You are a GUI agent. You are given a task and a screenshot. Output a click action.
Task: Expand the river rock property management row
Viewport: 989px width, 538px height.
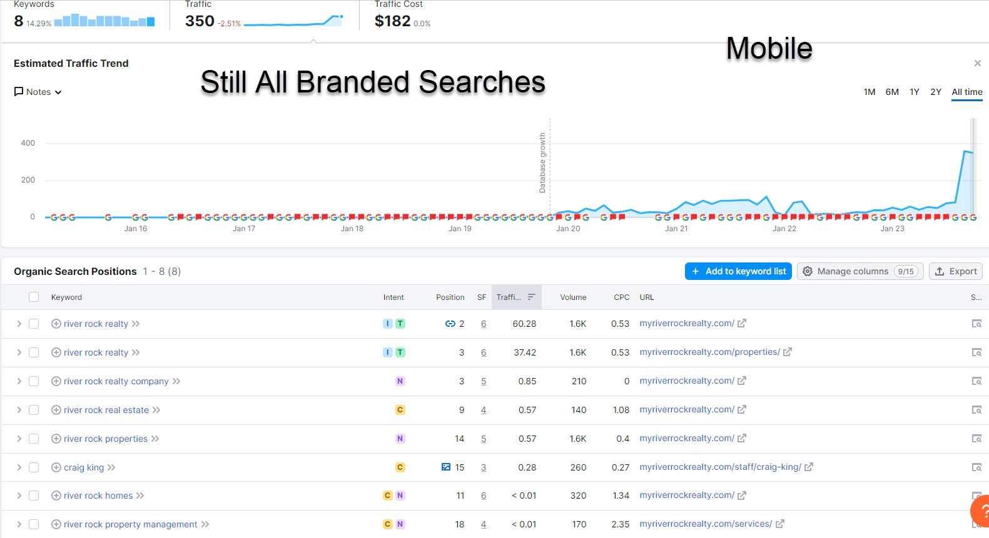19,524
